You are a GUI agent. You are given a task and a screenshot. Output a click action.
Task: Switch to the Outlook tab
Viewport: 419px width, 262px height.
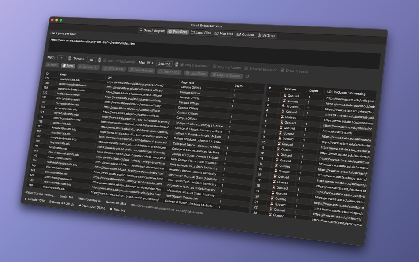pos(246,34)
